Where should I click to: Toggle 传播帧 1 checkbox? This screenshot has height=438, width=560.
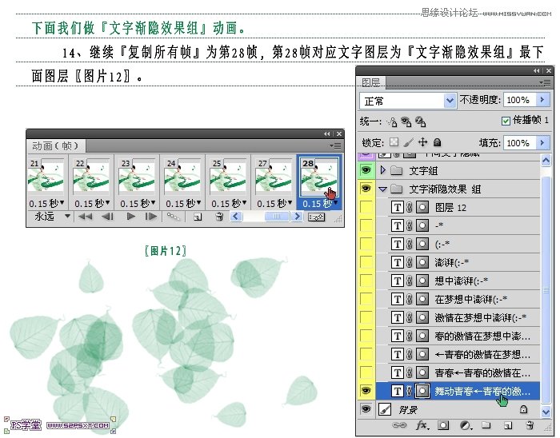pos(506,121)
